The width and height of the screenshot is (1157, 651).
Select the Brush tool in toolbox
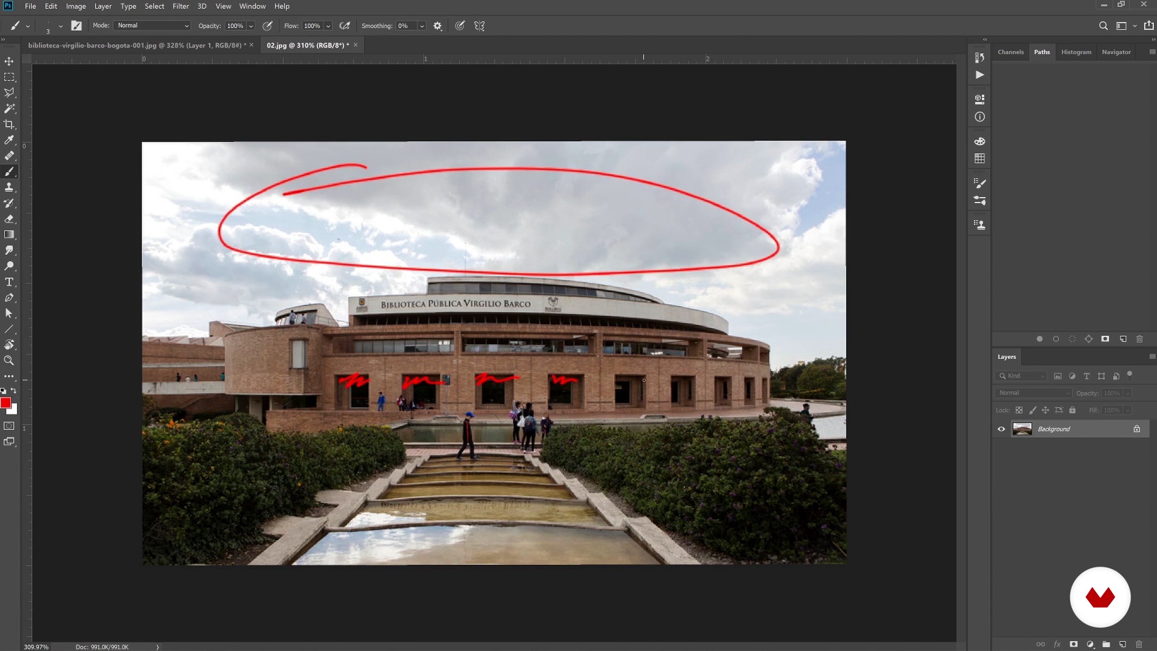coord(9,172)
